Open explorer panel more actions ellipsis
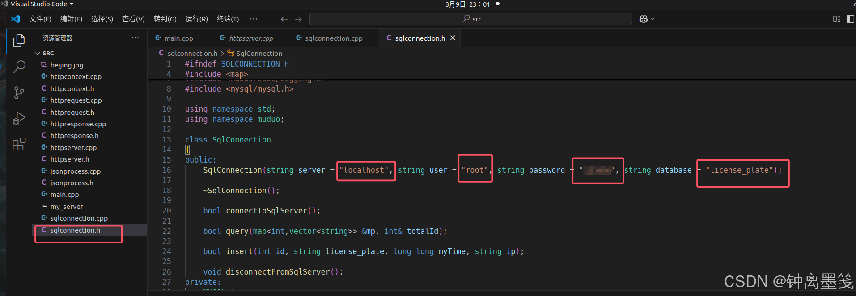This screenshot has width=856, height=296. point(135,38)
